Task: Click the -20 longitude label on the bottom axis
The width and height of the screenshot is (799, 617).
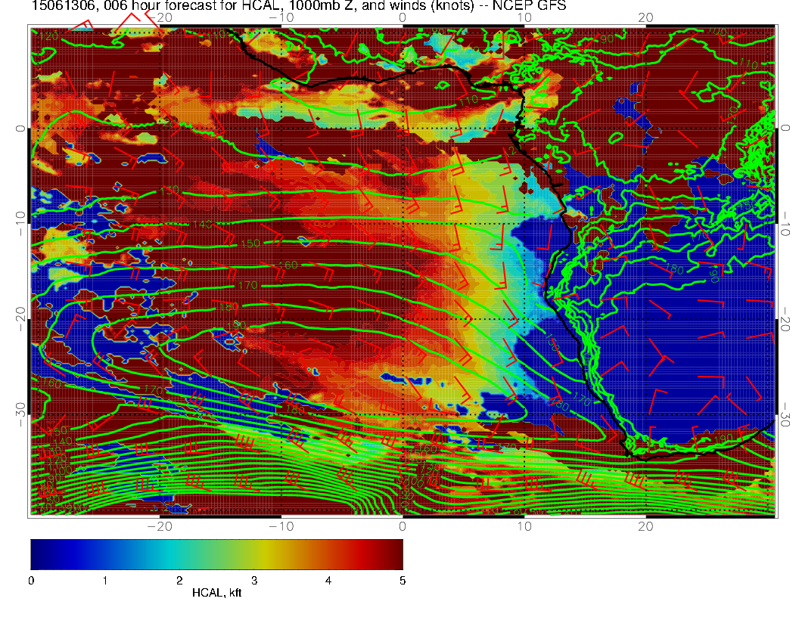Action: tap(160, 526)
